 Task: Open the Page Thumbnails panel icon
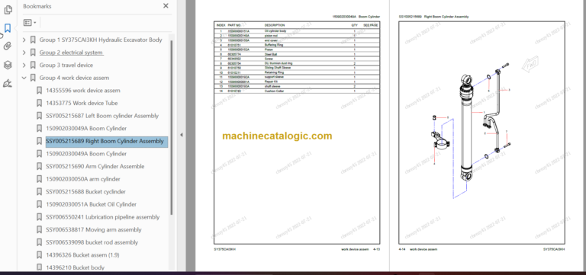[x=8, y=10]
